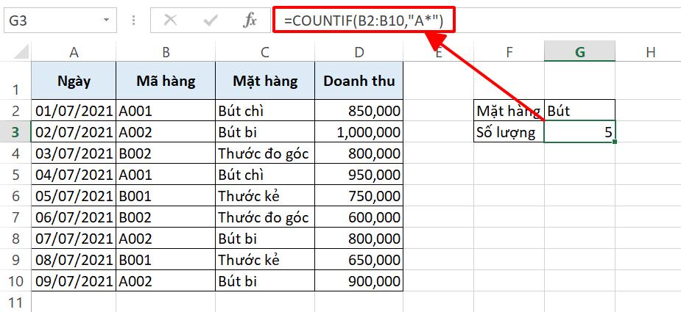This screenshot has height=312, width=681.
Task: Click the formula bar resize dots handle
Action: (134, 21)
